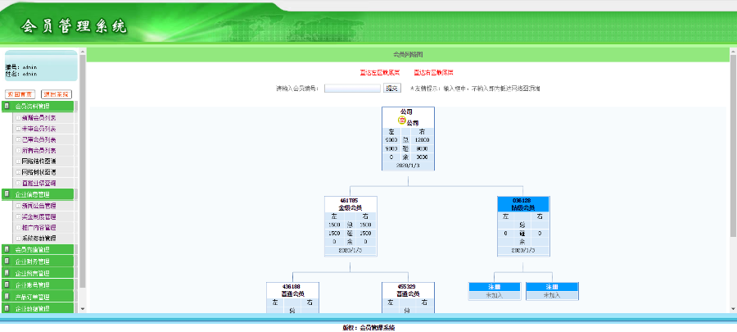Follow the red 直达右区最底层 link
The width and height of the screenshot is (737, 332).
coord(433,72)
